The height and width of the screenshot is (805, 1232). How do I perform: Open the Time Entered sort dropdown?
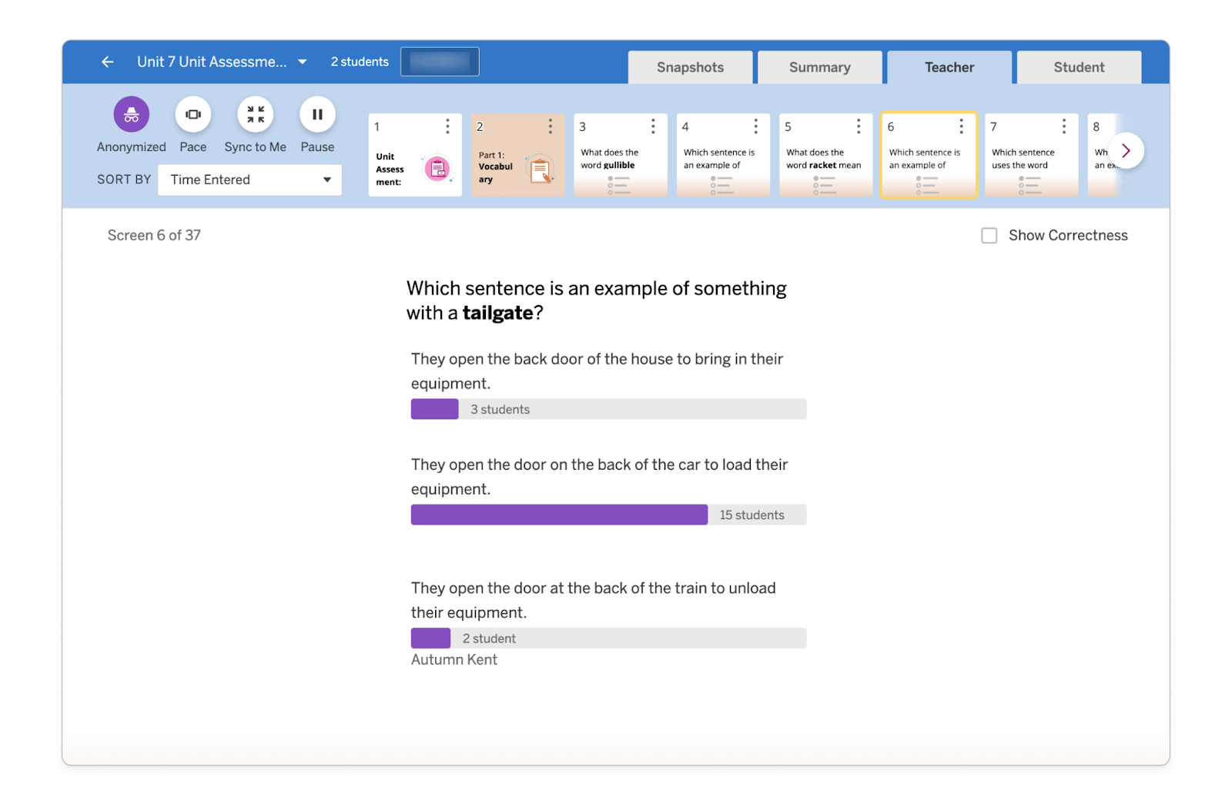[x=249, y=179]
